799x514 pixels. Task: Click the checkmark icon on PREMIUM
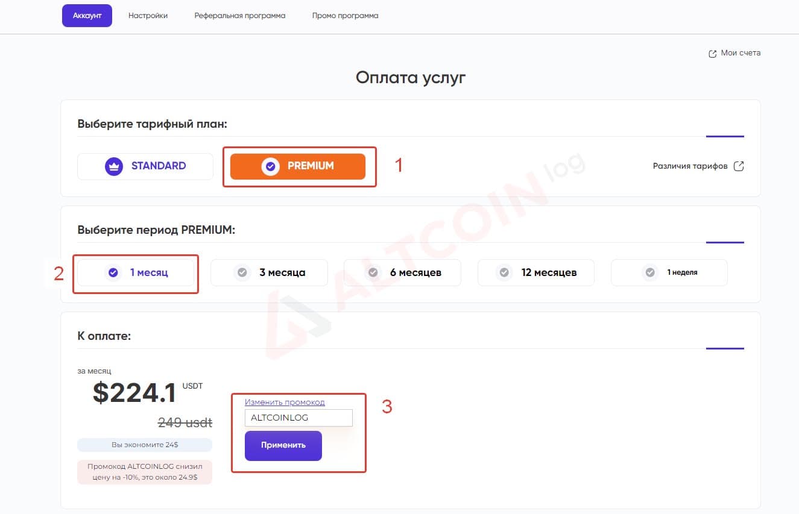(x=270, y=166)
